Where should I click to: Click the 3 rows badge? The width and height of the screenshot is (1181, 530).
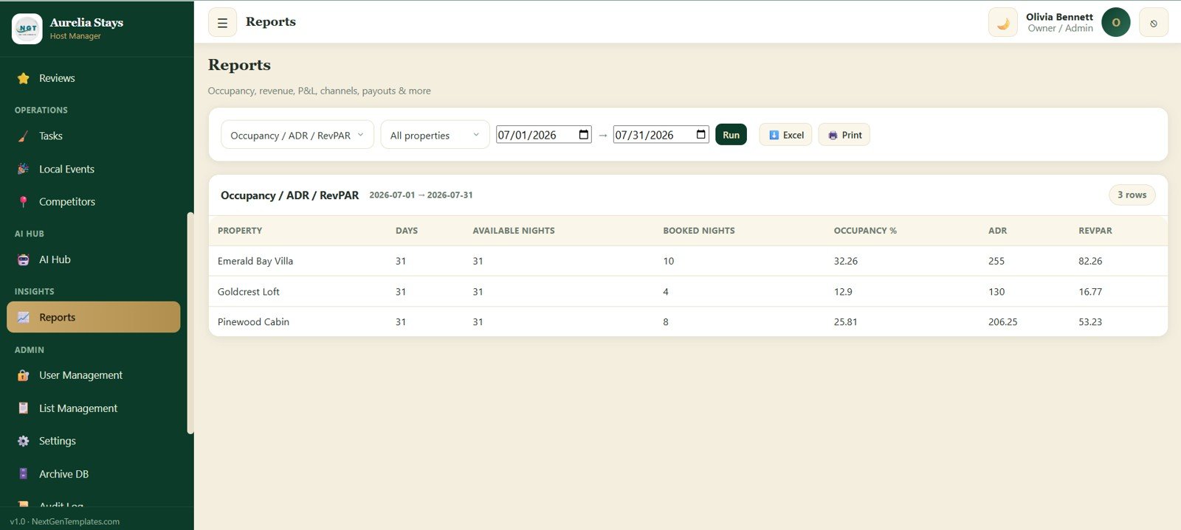point(1132,195)
